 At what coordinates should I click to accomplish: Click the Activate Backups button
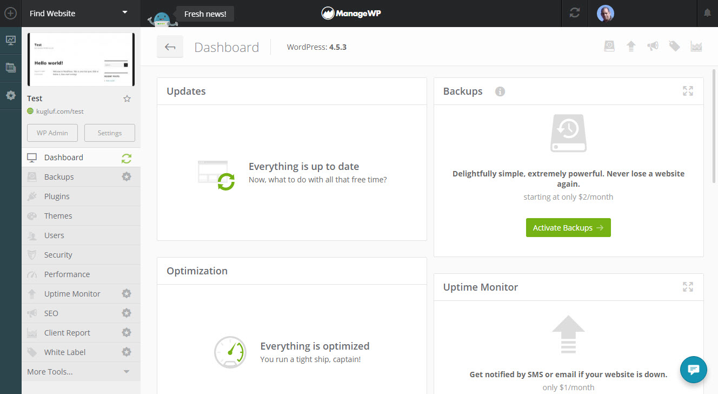pos(568,228)
